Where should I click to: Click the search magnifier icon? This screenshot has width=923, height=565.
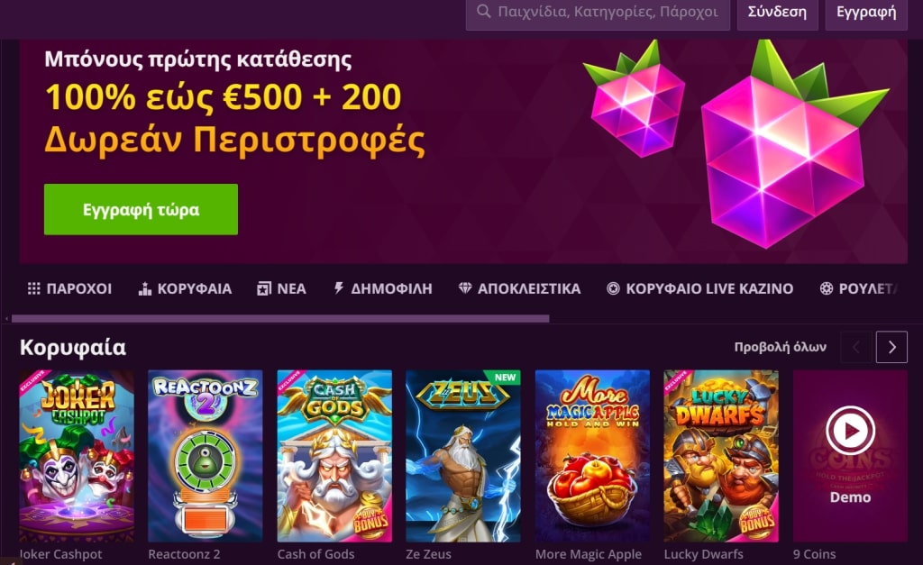tap(483, 11)
